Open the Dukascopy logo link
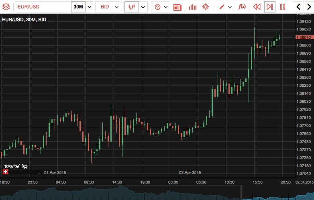Image resolution: width=314 pixels, height=200 pixels. coord(23,172)
